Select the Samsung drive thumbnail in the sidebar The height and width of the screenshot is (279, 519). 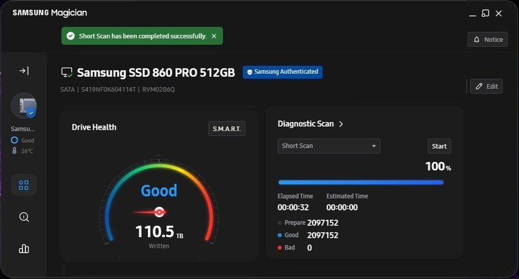tap(24, 106)
